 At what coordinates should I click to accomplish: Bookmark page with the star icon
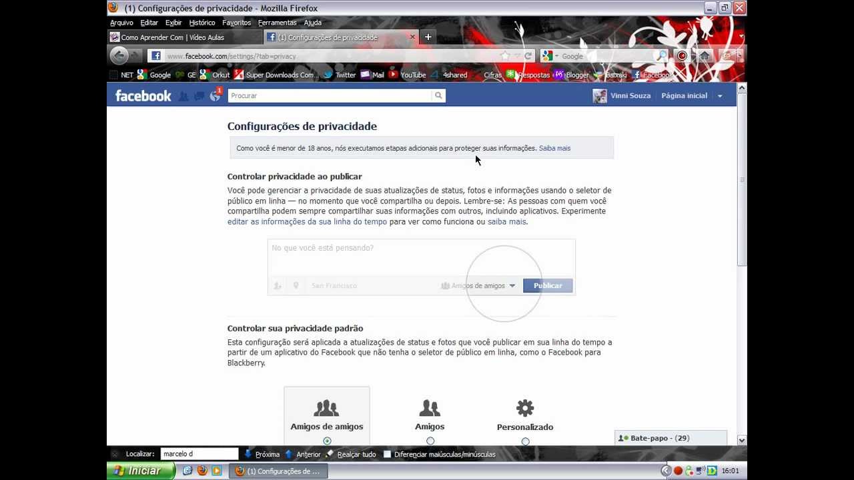click(x=505, y=56)
